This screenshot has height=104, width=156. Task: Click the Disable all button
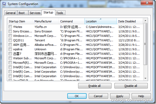(x=131, y=86)
